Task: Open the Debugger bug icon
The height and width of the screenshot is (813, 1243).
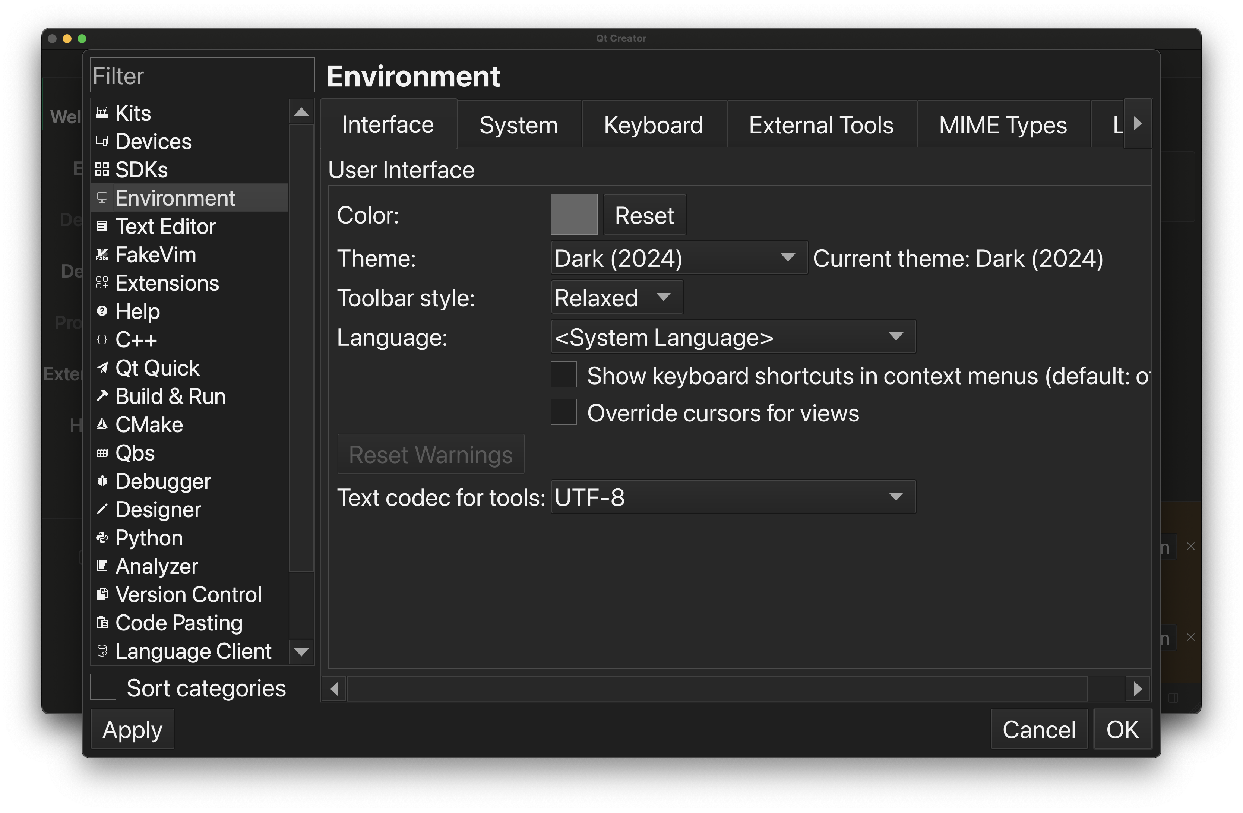Action: click(102, 481)
